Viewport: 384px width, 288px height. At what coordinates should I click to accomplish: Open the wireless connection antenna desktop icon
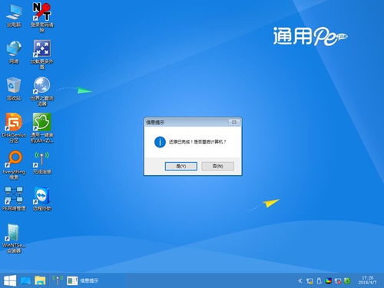(42, 163)
